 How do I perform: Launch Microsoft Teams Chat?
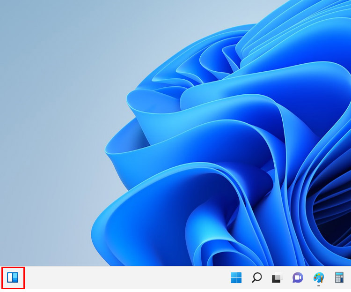click(x=298, y=278)
